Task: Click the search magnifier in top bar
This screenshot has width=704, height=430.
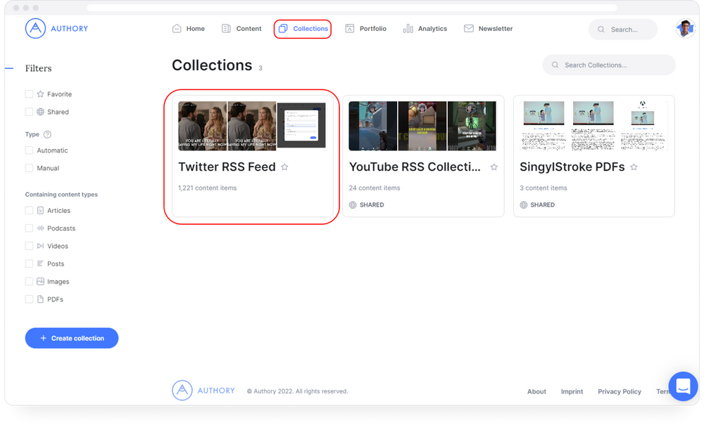Action: pyautogui.click(x=601, y=29)
